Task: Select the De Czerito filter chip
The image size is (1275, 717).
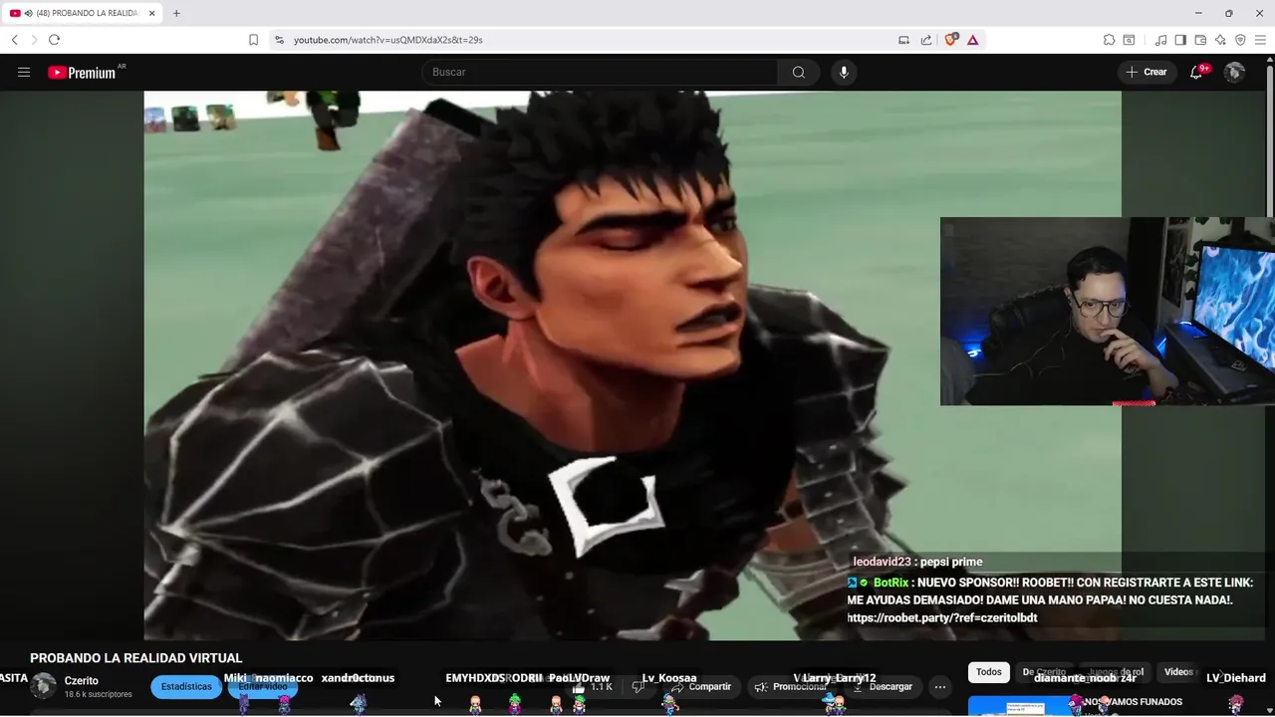Action: tap(1044, 672)
